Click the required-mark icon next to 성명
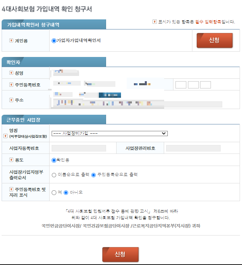Image resolution: width=242 pixels, height=265 pixels. tap(11, 73)
